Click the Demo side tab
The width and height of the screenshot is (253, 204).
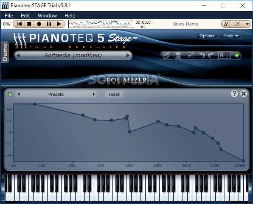[5, 52]
